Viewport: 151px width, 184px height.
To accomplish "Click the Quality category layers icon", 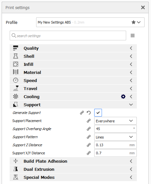I will tap(15, 48).
